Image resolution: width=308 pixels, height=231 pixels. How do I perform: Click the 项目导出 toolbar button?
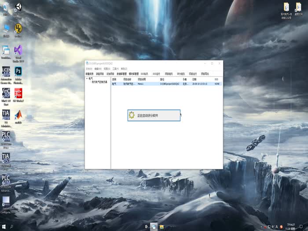tap(205, 74)
